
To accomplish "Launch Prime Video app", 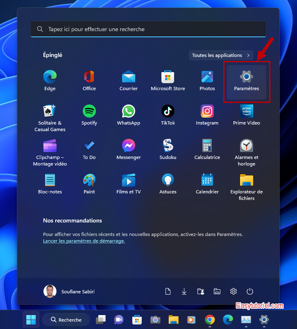I will [x=246, y=115].
